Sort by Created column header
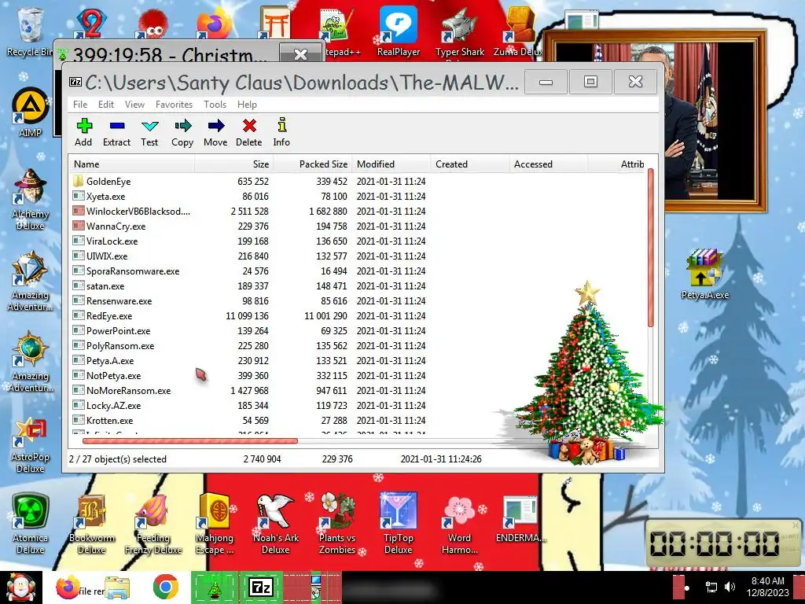 tap(470, 164)
